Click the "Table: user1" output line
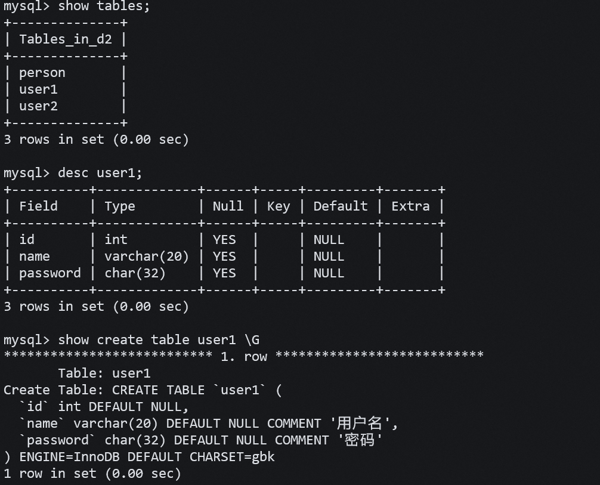Image resolution: width=600 pixels, height=485 pixels. tap(104, 373)
